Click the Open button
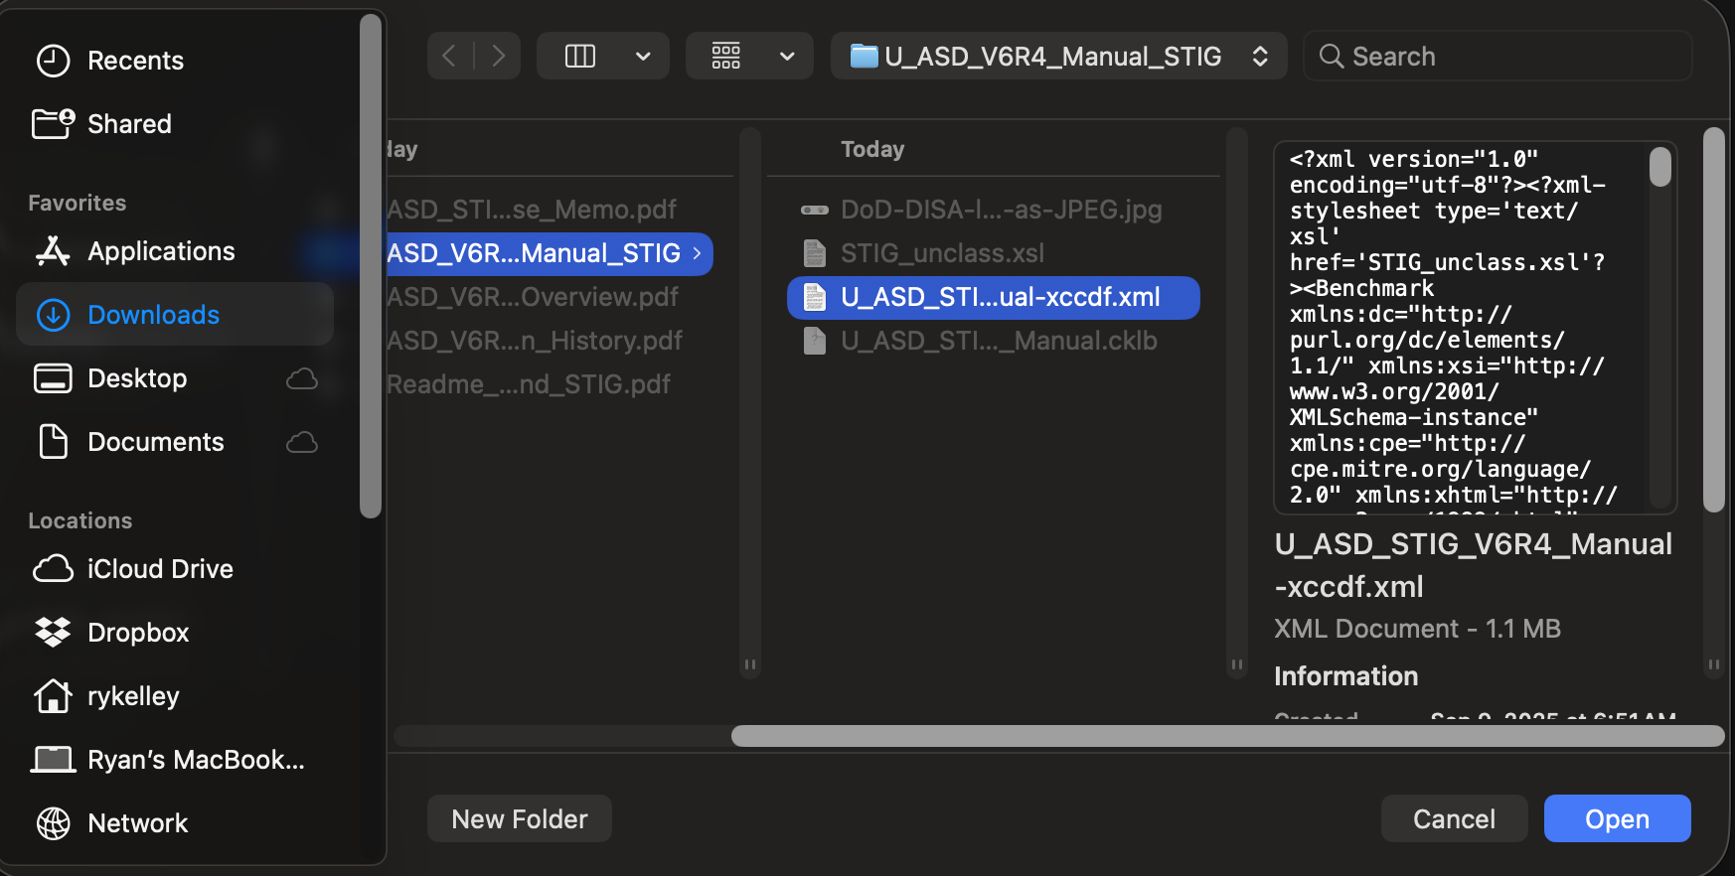Image resolution: width=1735 pixels, height=876 pixels. click(x=1616, y=818)
